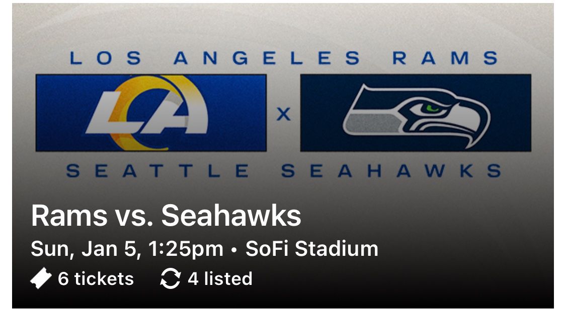Click the ticket icon beside 6 tickets

click(x=41, y=279)
